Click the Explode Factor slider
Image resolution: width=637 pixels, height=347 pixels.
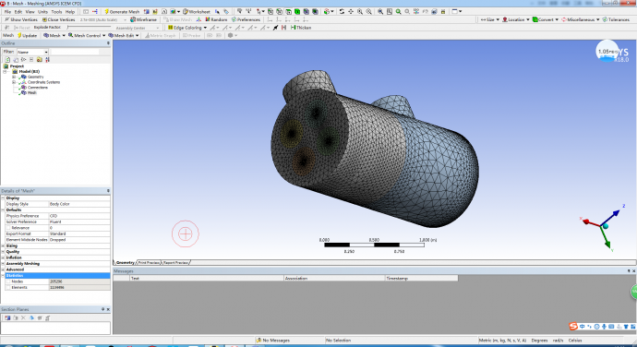point(89,27)
